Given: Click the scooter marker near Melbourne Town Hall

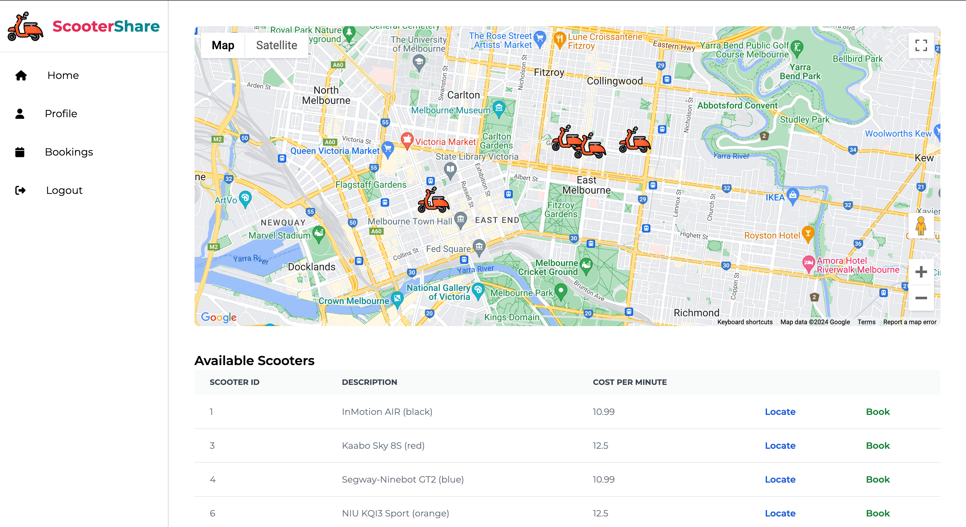Looking at the screenshot, I should (433, 200).
